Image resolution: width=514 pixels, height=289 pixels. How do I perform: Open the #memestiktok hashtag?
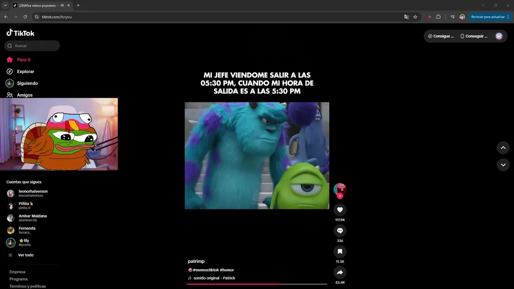(206, 270)
